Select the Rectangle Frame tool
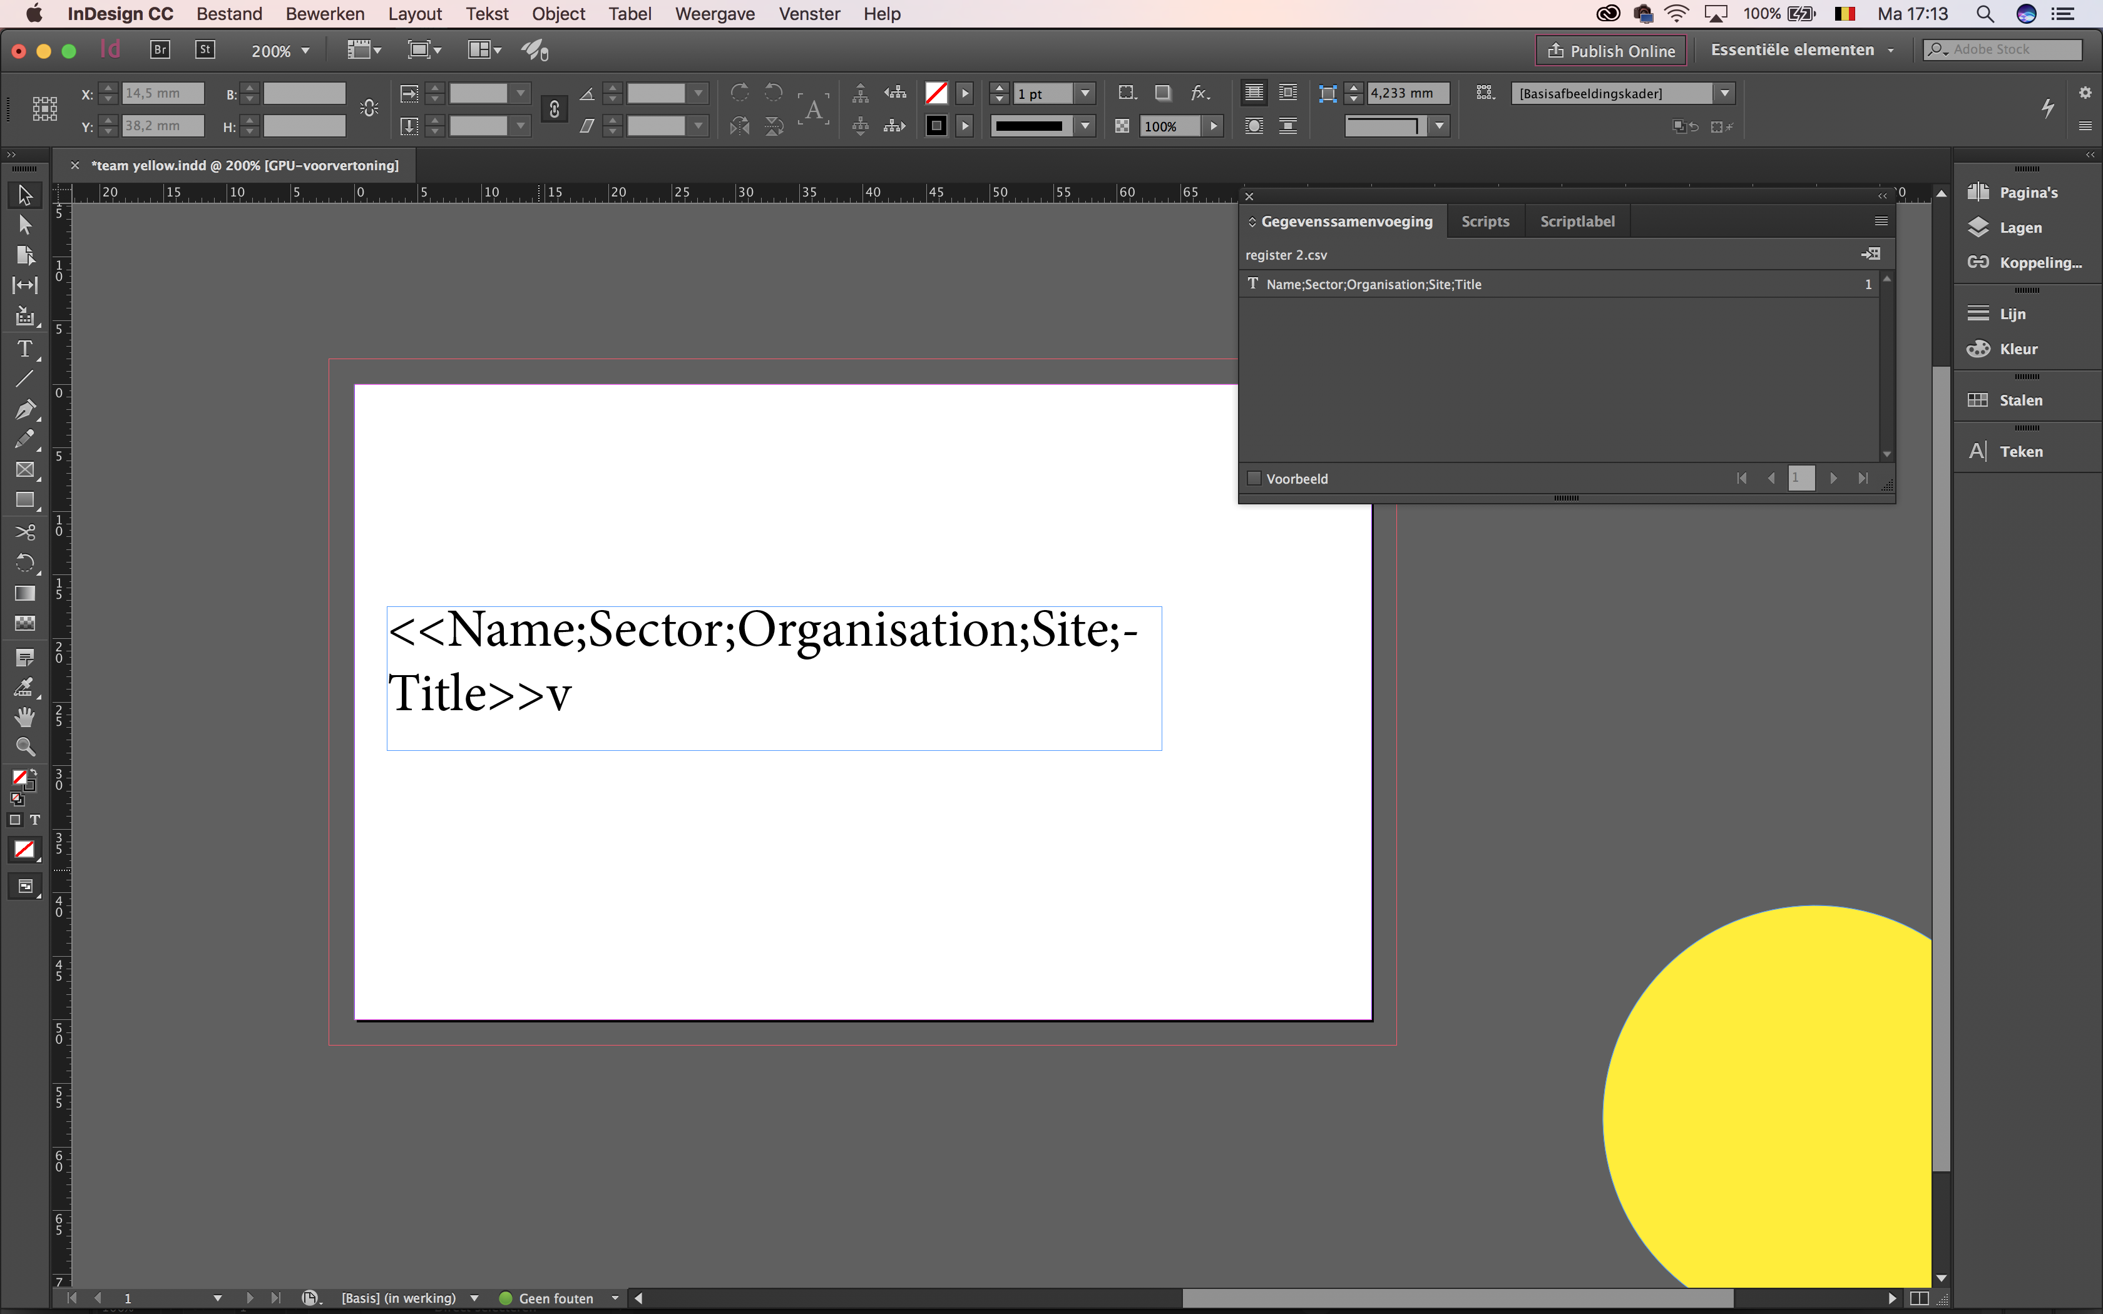 [x=24, y=470]
